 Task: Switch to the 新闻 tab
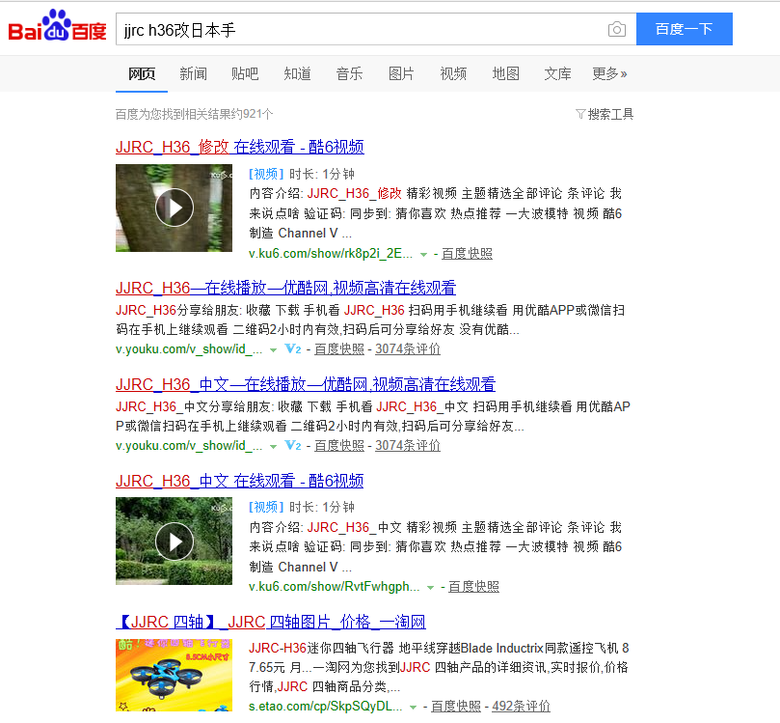click(x=194, y=73)
